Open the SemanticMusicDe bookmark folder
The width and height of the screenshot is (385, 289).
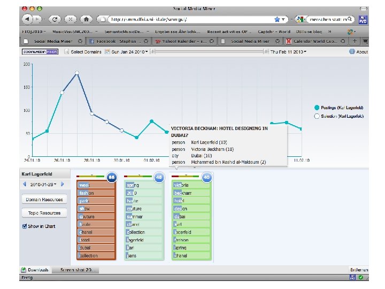tap(127, 32)
